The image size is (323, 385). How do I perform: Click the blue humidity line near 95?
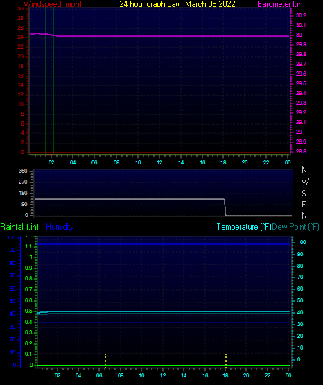coord(164,244)
